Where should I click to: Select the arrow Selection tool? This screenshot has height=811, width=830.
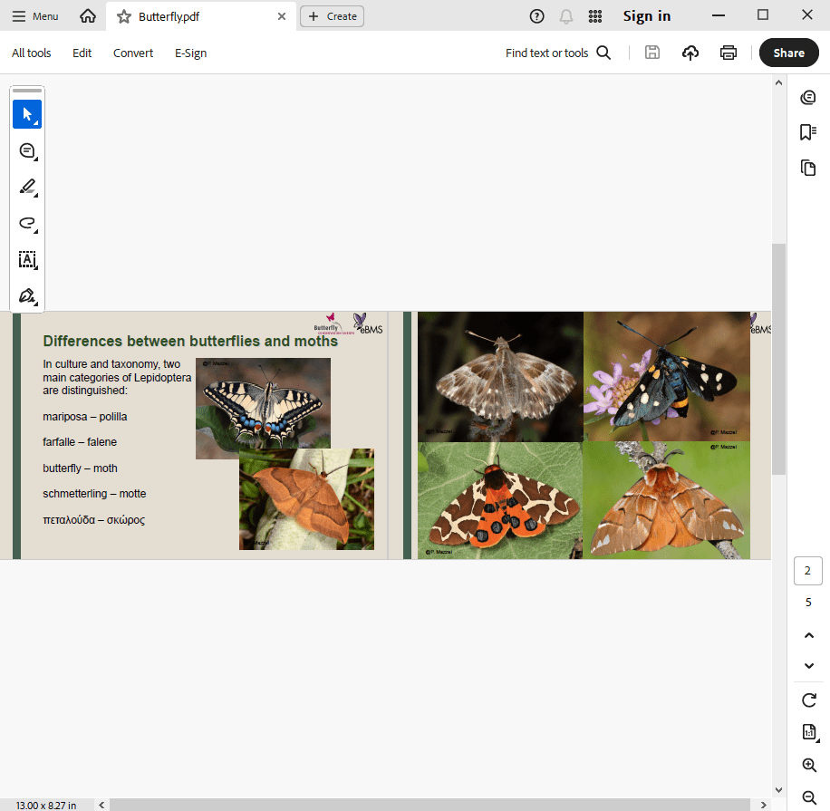point(27,114)
